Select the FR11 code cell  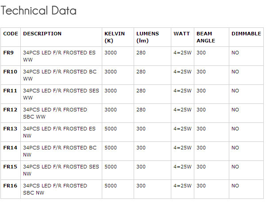10,91
